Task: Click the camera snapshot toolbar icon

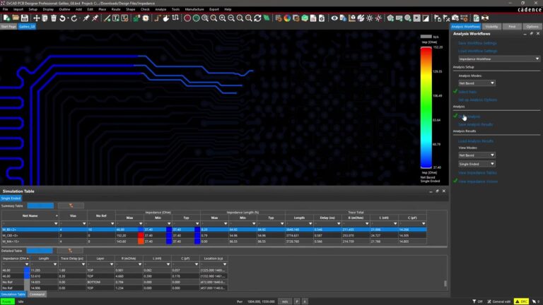Action: click(455, 18)
